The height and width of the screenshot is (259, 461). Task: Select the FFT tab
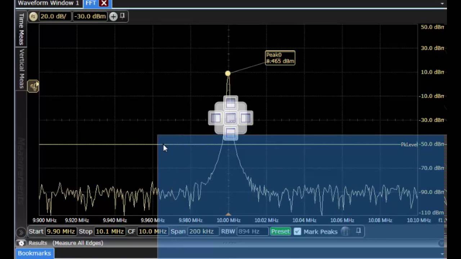click(91, 3)
